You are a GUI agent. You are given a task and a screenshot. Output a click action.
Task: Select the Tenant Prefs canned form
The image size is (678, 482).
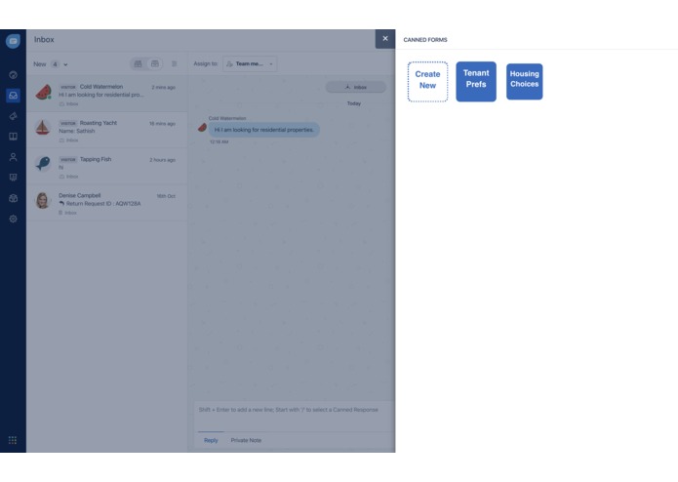click(476, 81)
